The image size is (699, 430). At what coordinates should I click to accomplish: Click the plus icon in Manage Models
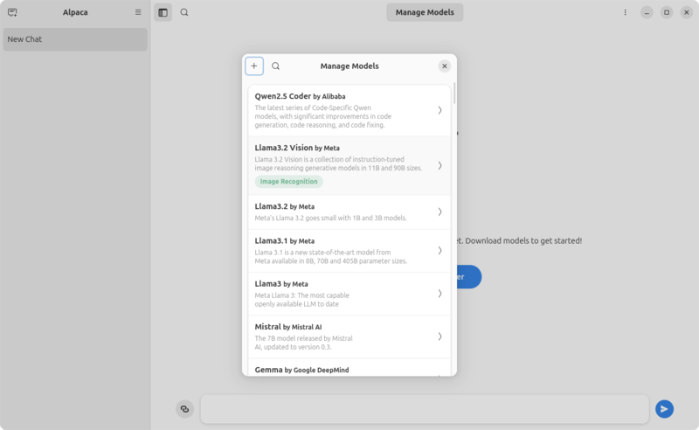coord(254,66)
